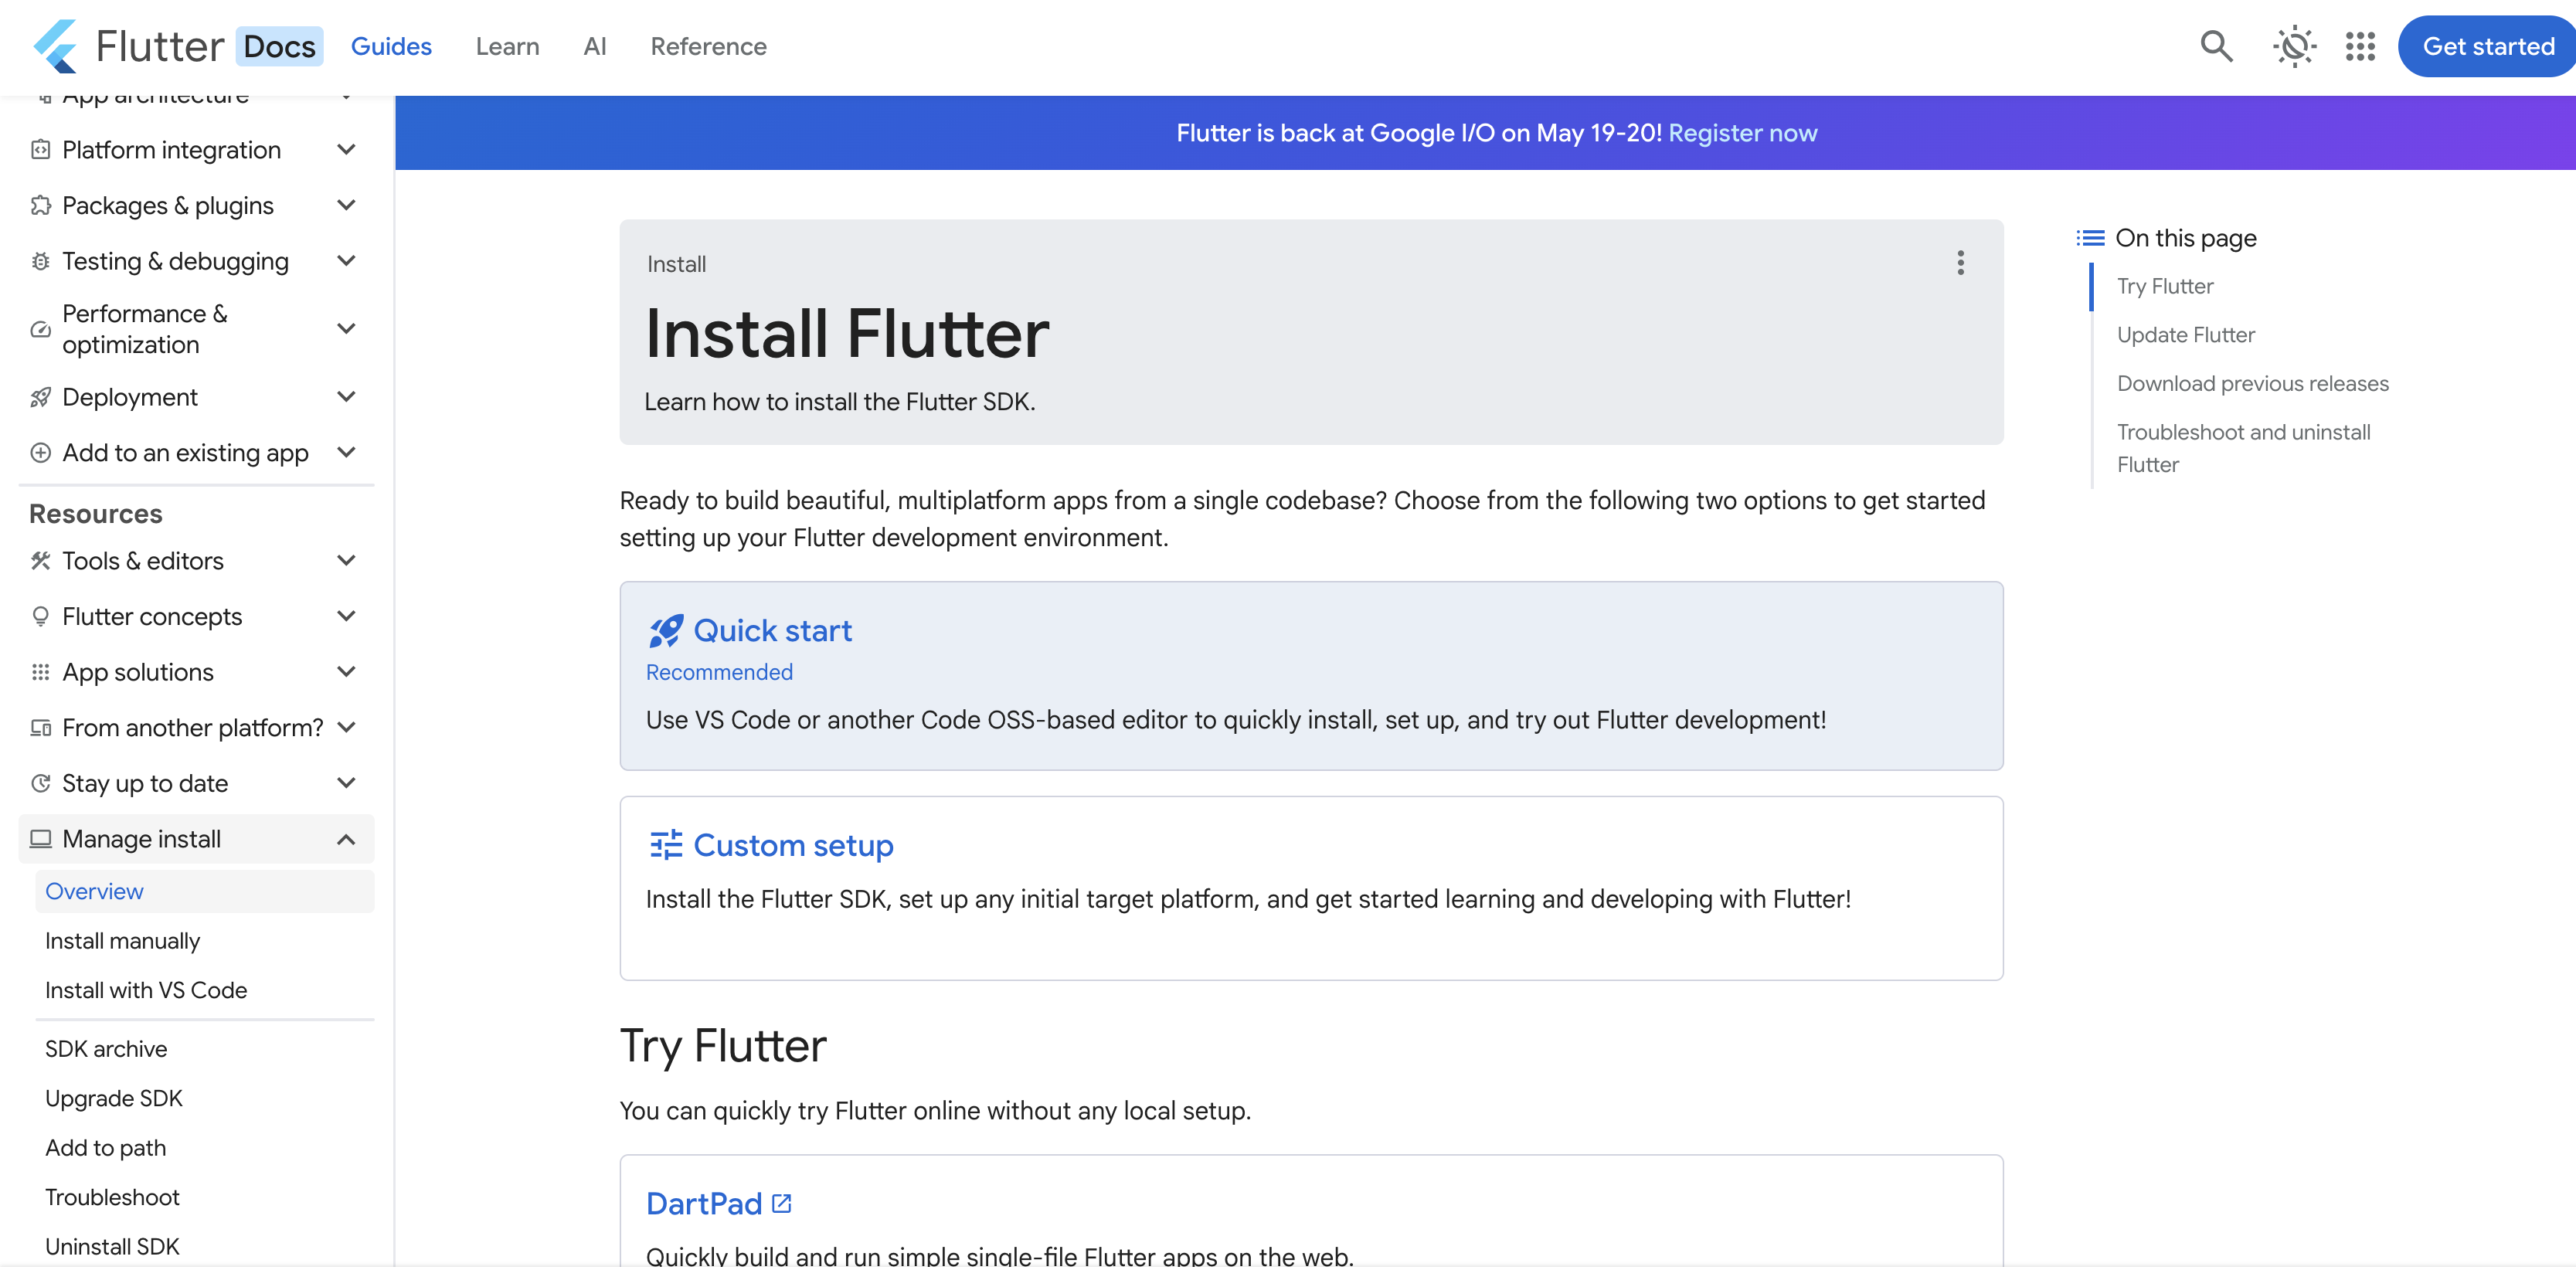
Task: Open the Google apps grid icon
Action: point(2360,46)
